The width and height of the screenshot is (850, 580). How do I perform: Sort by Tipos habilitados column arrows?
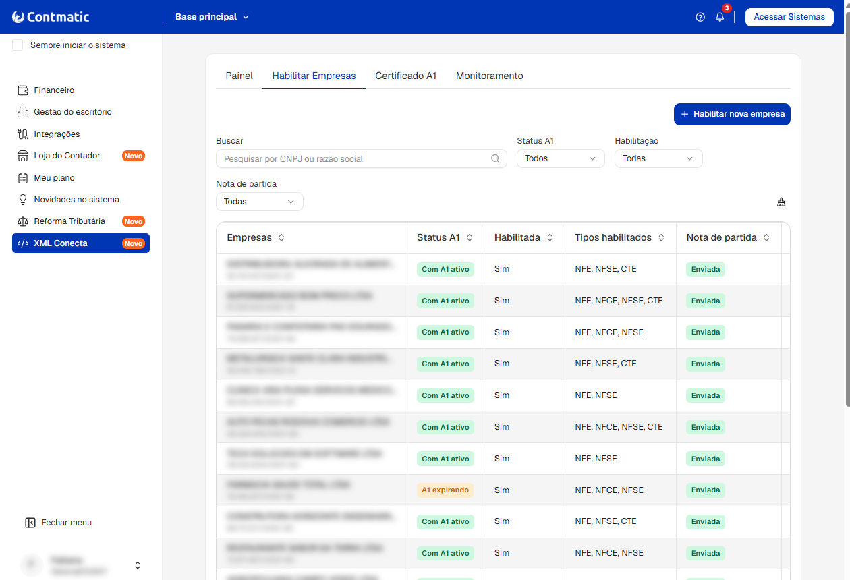pos(661,238)
